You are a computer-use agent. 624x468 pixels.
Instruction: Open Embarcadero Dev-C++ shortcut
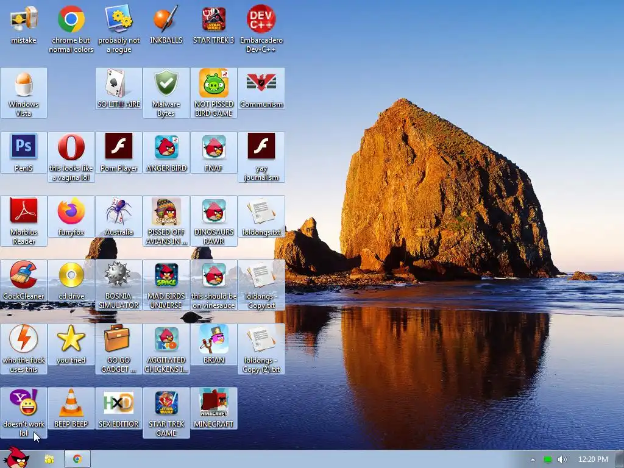[x=261, y=19]
